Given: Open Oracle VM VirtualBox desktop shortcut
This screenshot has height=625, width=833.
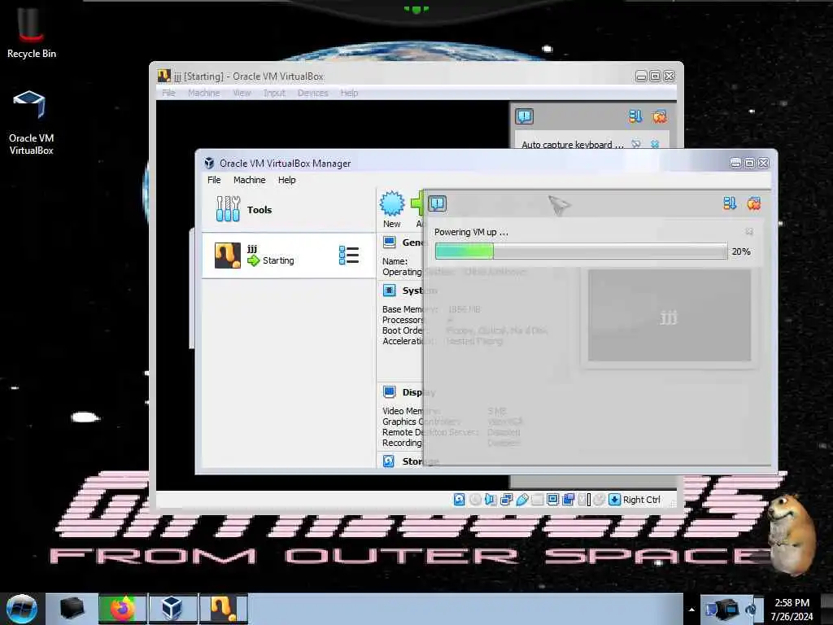Looking at the screenshot, I should pyautogui.click(x=32, y=124).
